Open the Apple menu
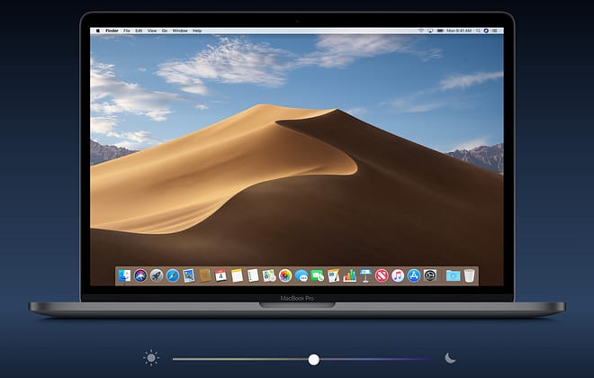 [97, 31]
